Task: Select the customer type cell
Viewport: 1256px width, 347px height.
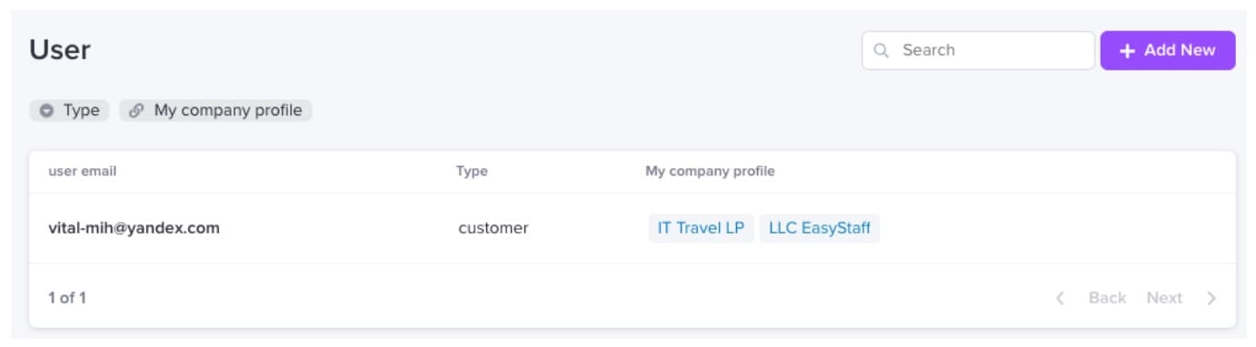Action: tap(493, 228)
